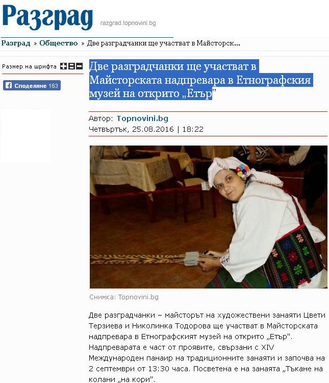
Task: Click the photo caption Снимка: Topnovini.bg
Action: pos(124,297)
